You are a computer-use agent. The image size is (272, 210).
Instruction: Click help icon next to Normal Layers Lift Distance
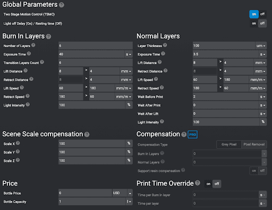point(160,62)
